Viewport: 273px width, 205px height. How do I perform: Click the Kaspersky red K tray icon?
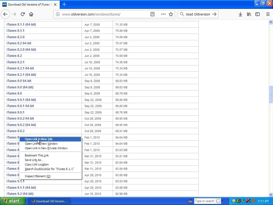pos(248,201)
